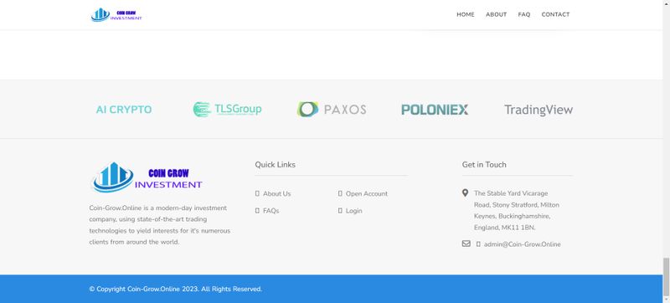Click the copyright Coin-Grow.Online 2023 notice
The height and width of the screenshot is (303, 670).
[x=176, y=289]
